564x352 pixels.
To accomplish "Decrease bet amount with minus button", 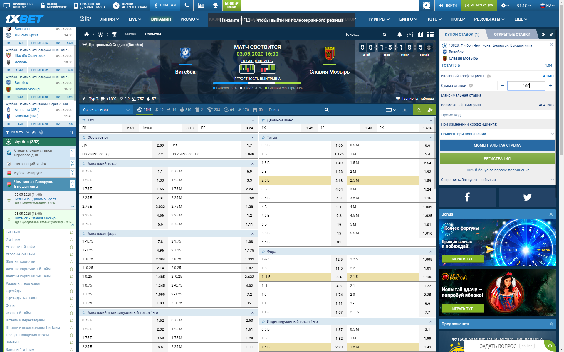I will pyautogui.click(x=502, y=86).
